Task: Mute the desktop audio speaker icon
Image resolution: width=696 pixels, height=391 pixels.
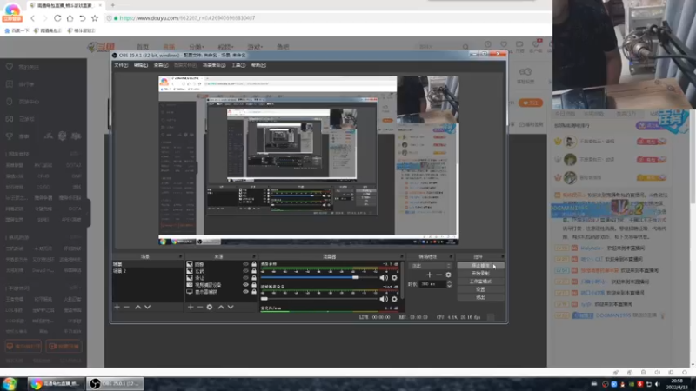Action: [x=384, y=277]
